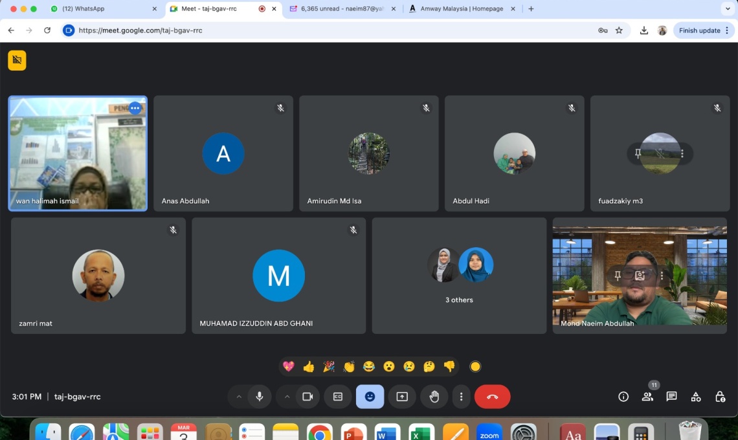The image size is (738, 440).
Task: Close the emoji reactions bar
Action: tap(370, 397)
